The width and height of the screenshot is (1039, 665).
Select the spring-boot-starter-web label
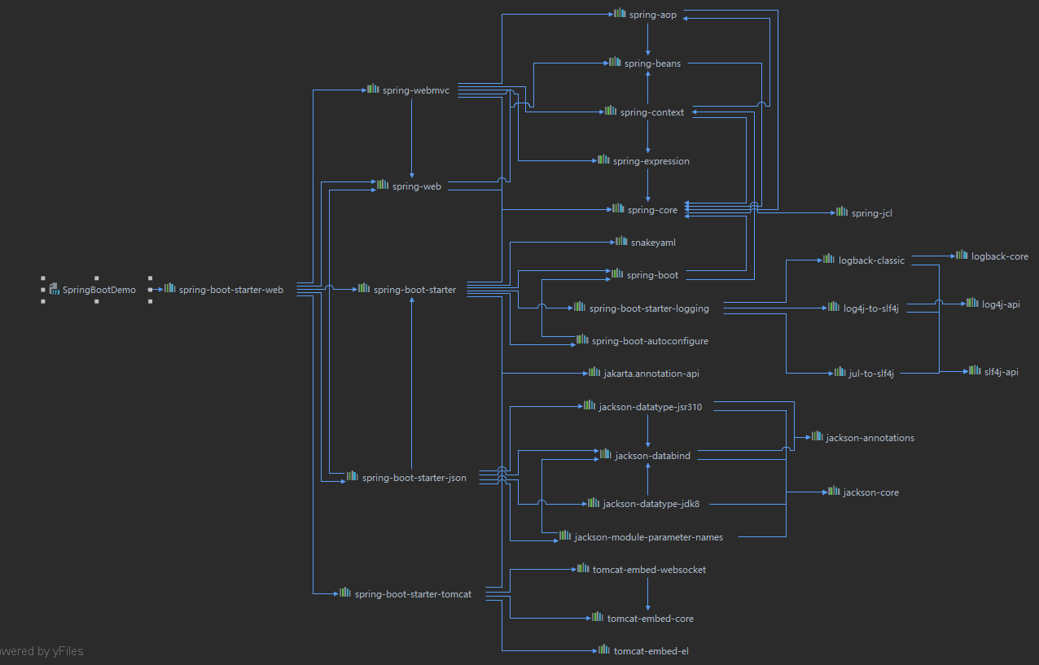pyautogui.click(x=231, y=289)
